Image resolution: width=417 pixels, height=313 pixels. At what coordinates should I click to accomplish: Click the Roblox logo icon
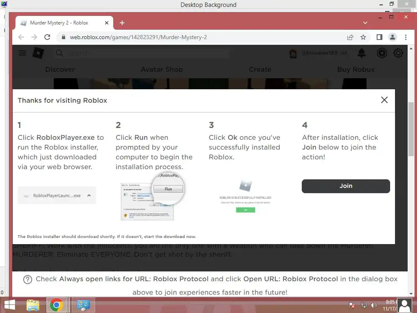[x=38, y=53]
